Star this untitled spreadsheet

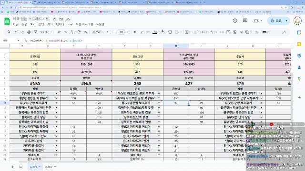(x=54, y=19)
